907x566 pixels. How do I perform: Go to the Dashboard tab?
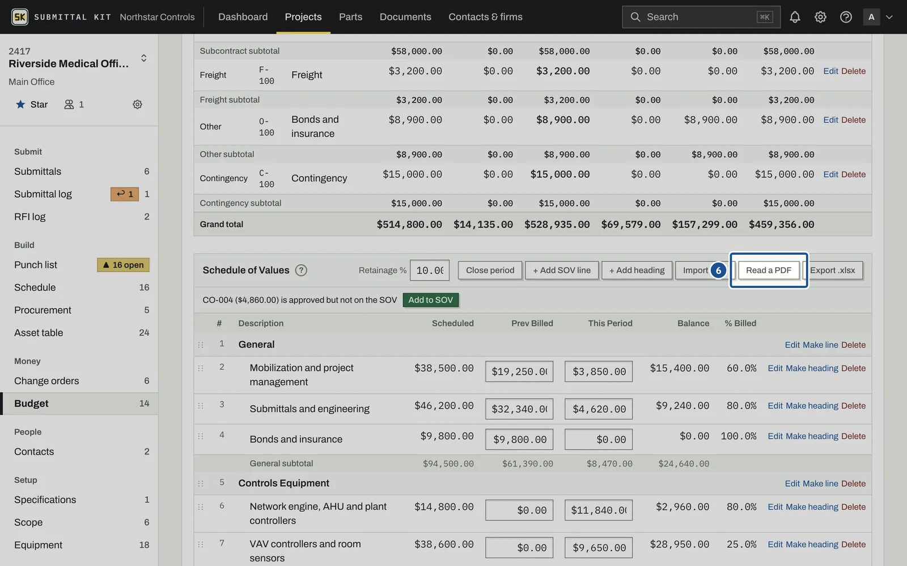pos(243,17)
